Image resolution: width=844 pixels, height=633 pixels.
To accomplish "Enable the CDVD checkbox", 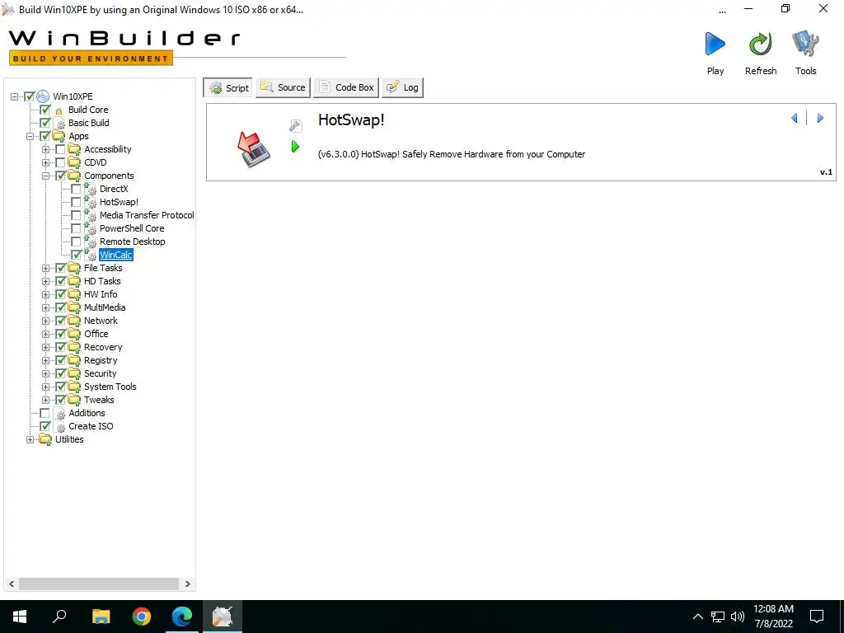I will (x=60, y=162).
